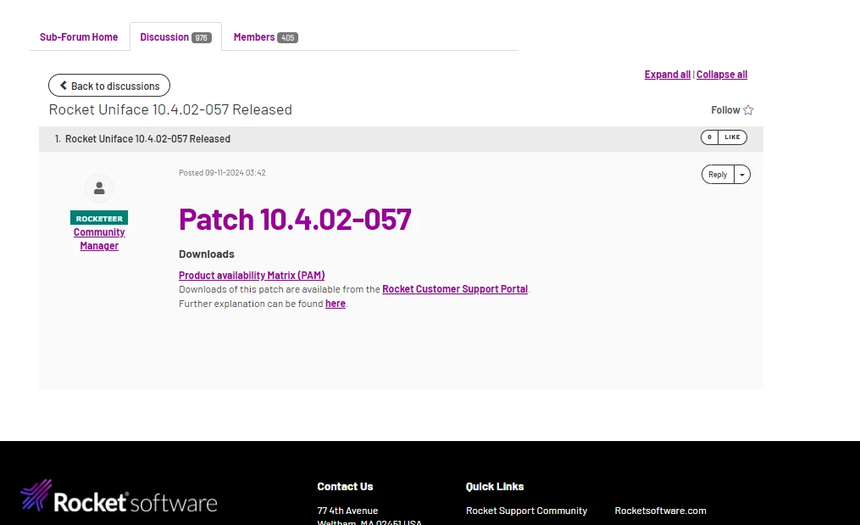This screenshot has height=525, width=860.
Task: Click the 'Quick Links' footer heading
Action: (x=495, y=487)
